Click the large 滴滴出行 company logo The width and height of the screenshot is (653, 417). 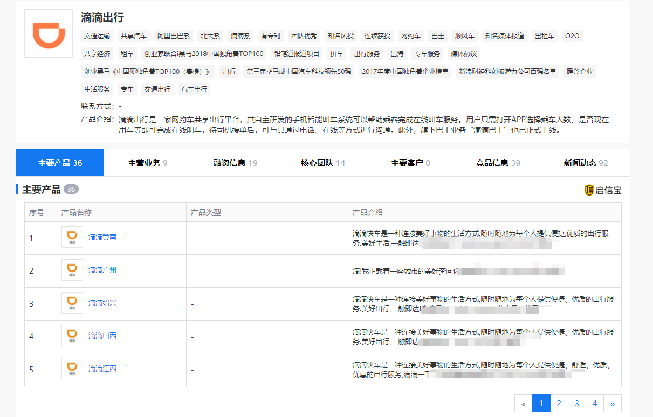49,33
